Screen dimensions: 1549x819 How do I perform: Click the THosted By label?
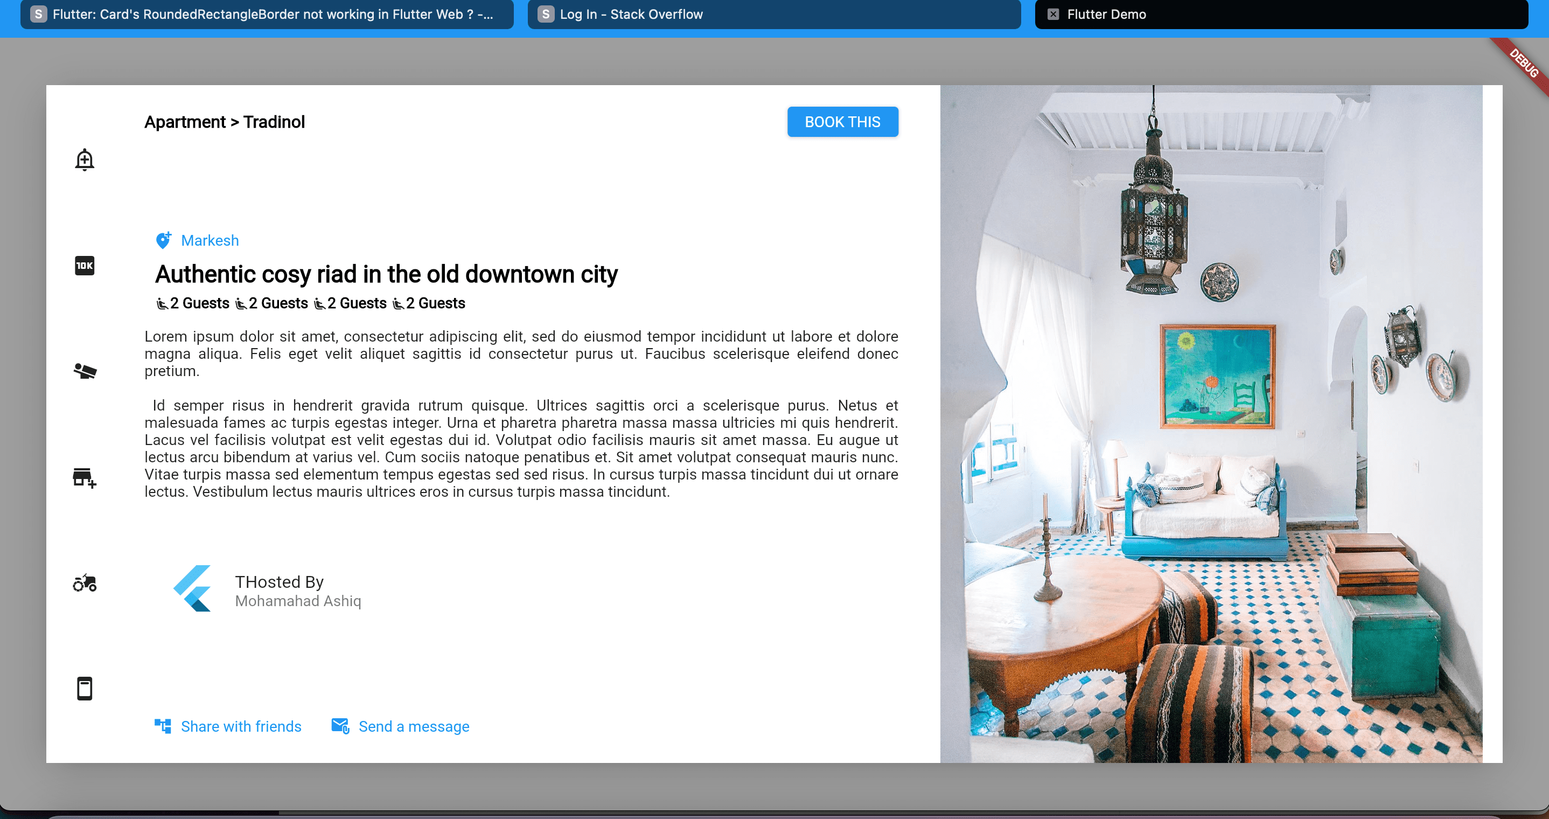click(x=279, y=582)
